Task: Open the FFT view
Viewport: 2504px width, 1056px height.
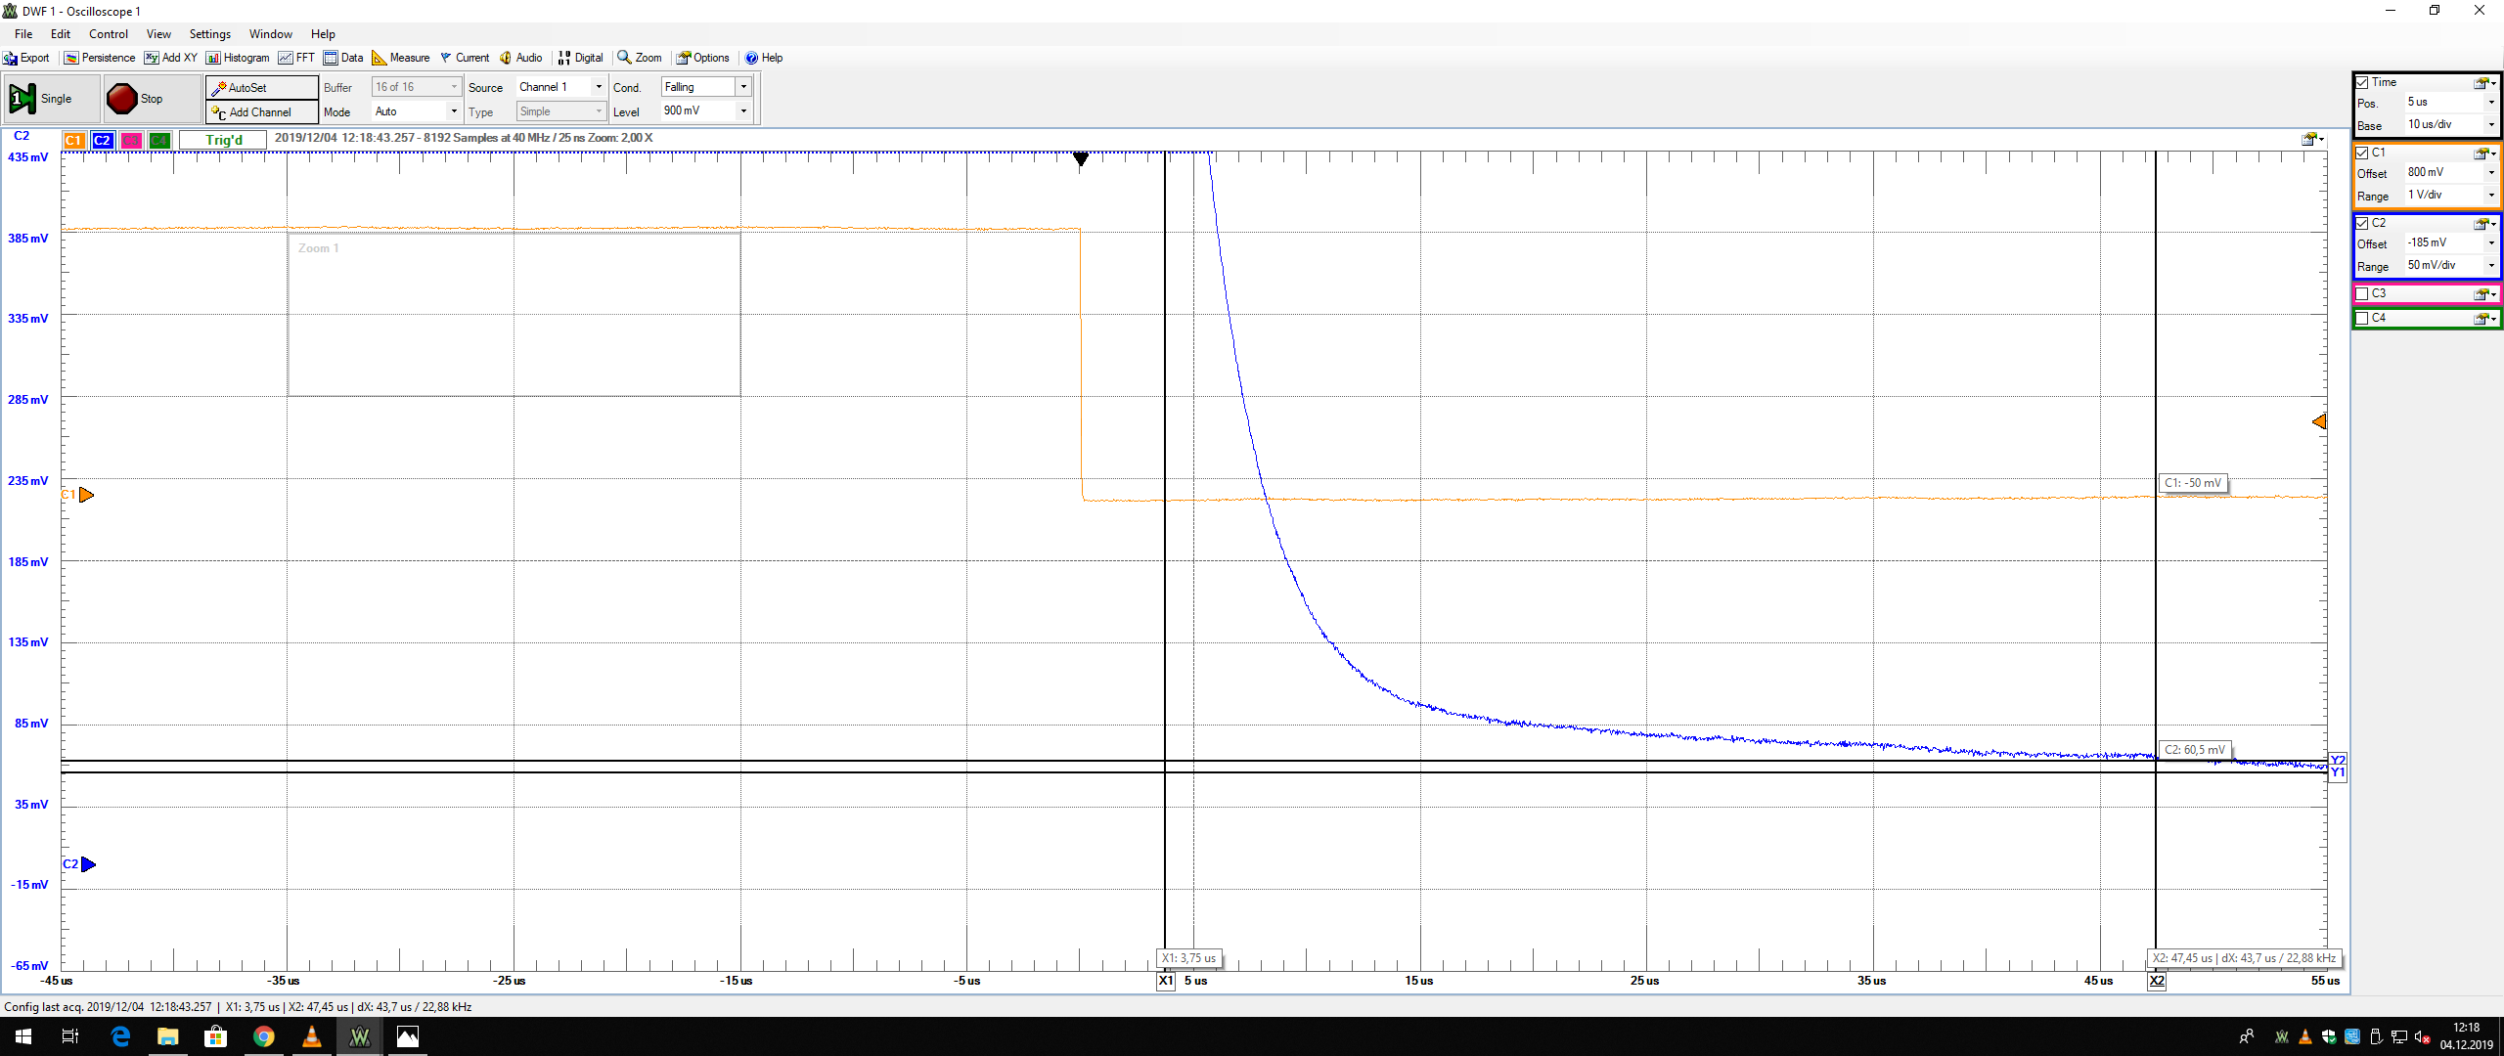Action: (296, 58)
